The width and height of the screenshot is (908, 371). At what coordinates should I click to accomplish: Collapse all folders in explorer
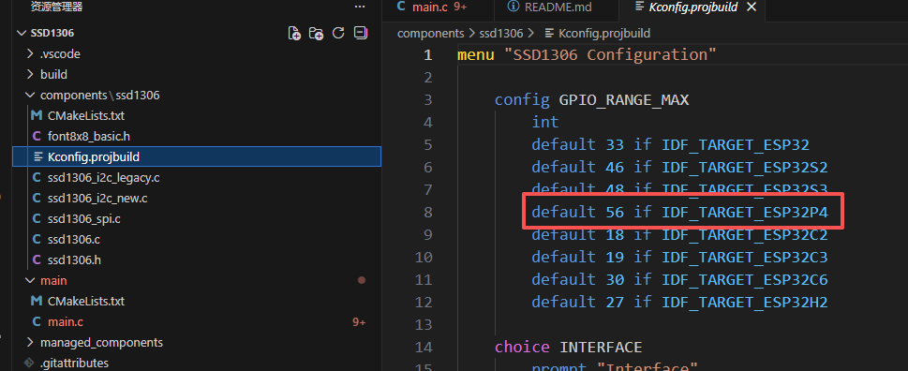361,33
